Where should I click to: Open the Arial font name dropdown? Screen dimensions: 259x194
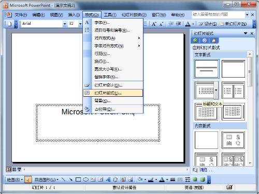(65, 24)
